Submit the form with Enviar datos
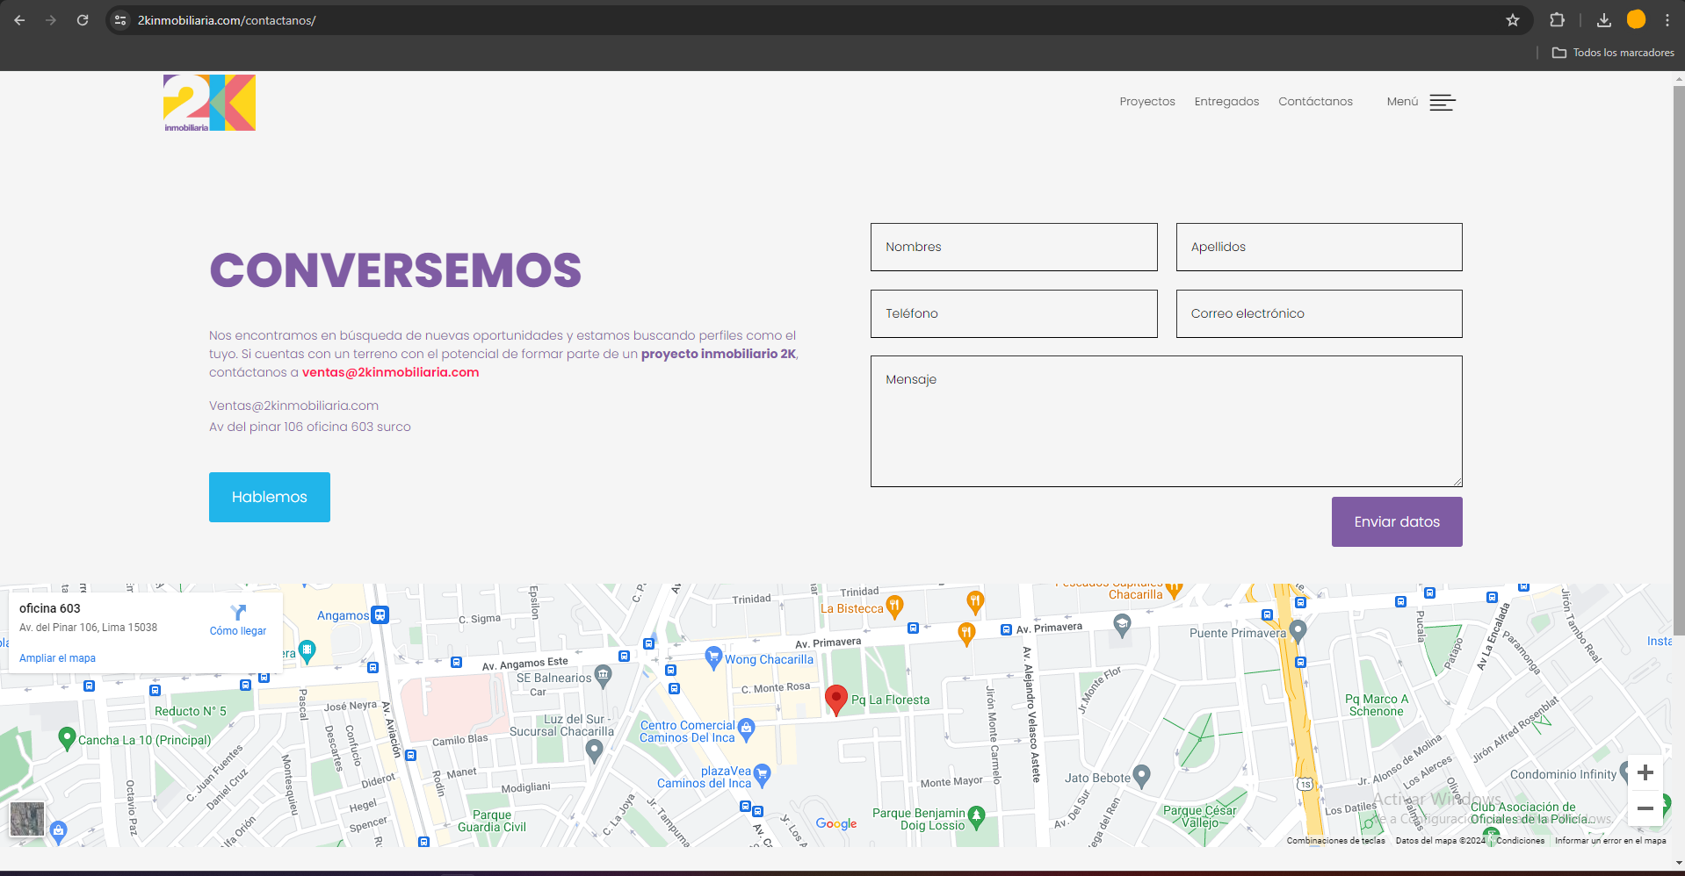The image size is (1685, 876). click(1397, 522)
